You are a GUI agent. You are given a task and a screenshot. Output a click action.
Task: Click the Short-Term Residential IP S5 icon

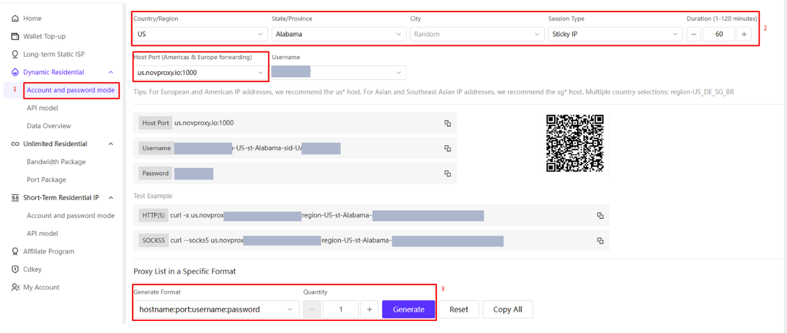click(x=15, y=198)
